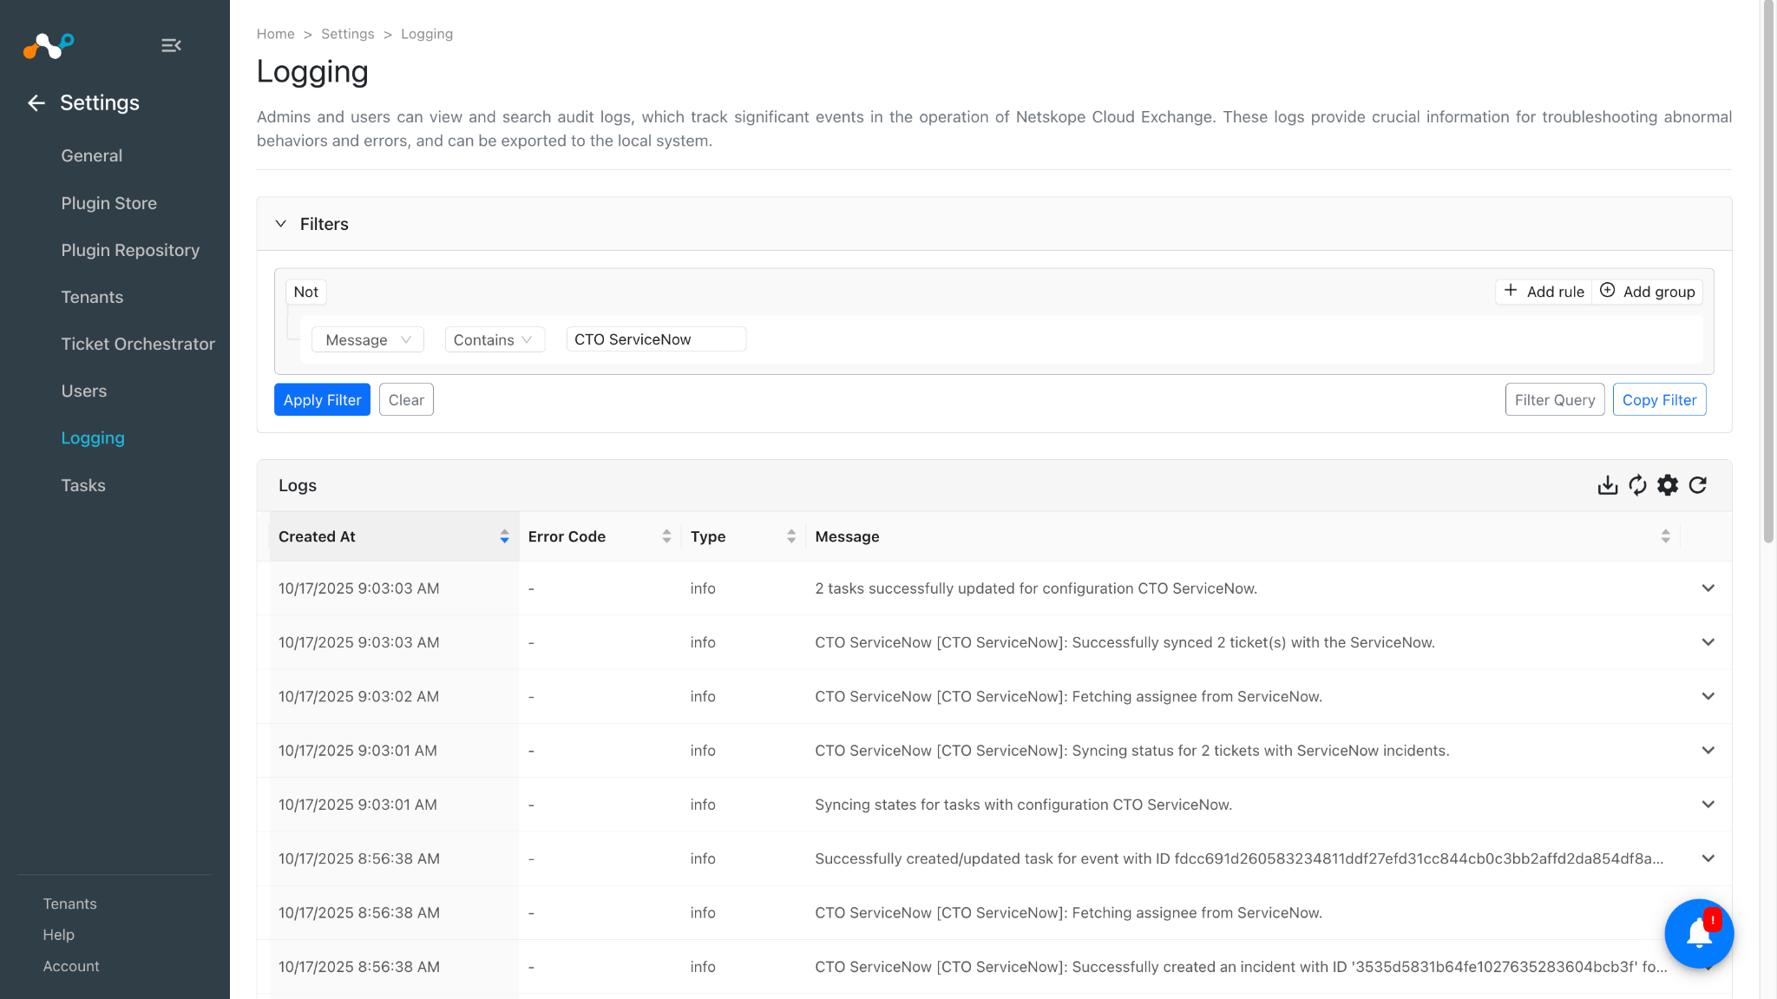This screenshot has width=1777, height=999.
Task: Open Tenants under Settings menu
Action: tap(92, 297)
